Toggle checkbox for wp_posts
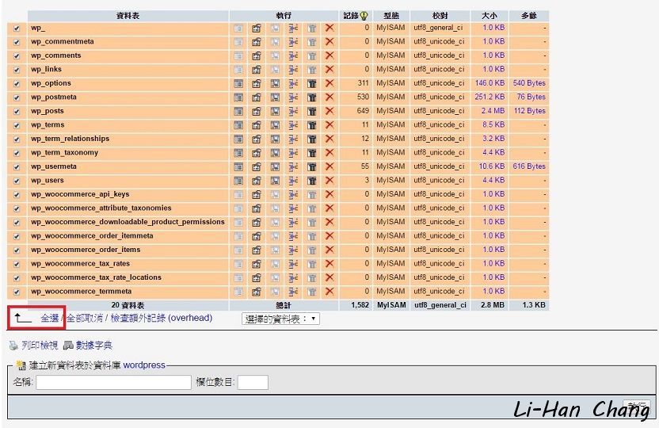Image resolution: width=659 pixels, height=428 pixels. click(x=17, y=112)
